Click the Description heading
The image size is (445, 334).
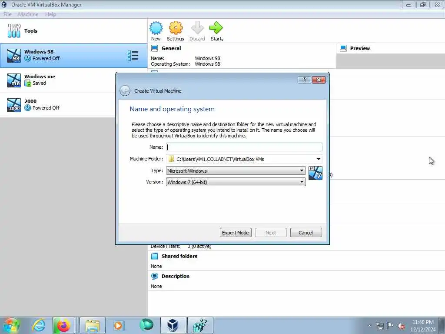176,276
